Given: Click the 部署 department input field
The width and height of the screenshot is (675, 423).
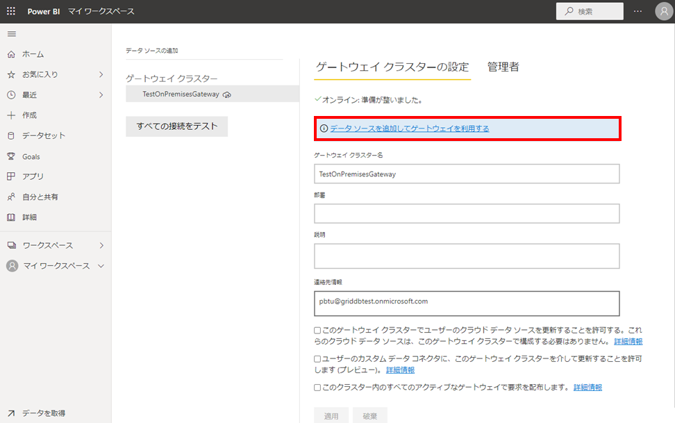Looking at the screenshot, I should 467,214.
